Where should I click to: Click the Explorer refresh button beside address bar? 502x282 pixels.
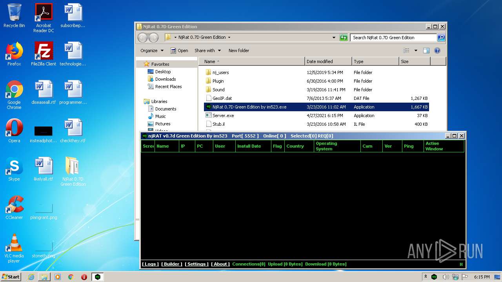point(344,38)
